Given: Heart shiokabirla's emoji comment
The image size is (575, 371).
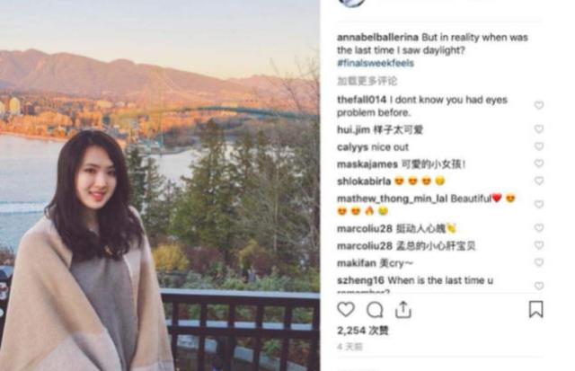Looking at the screenshot, I should tap(539, 181).
